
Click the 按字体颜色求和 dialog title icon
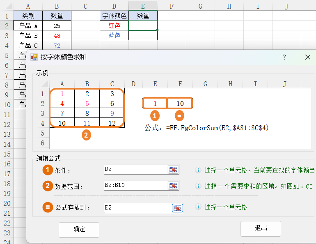click(x=34, y=58)
